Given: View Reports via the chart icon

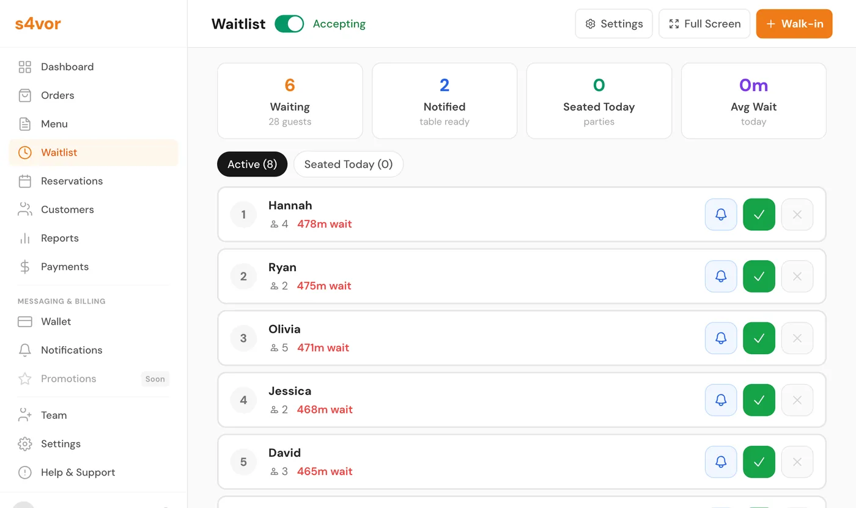Looking at the screenshot, I should click(x=24, y=238).
